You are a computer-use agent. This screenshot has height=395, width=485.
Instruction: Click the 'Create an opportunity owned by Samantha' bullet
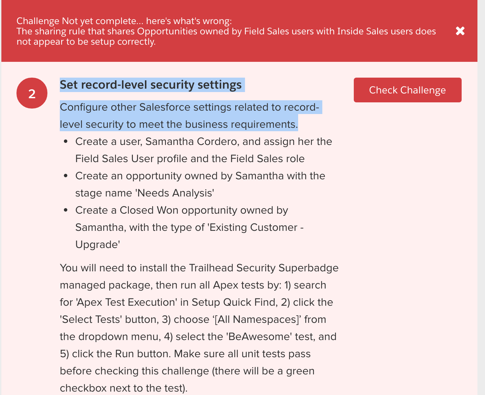[x=200, y=176]
